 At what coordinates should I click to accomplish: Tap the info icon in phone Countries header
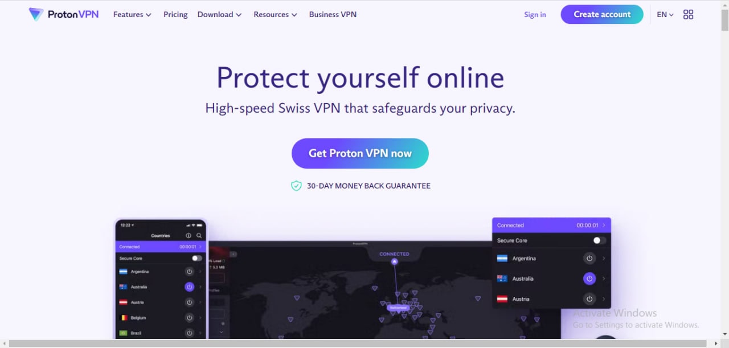tap(189, 235)
